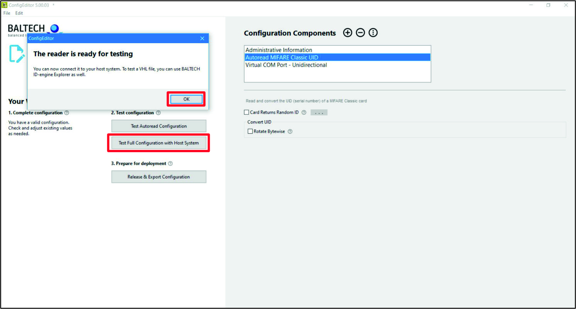
Task: Open more options icon beside Configuration Components
Action: [x=373, y=33]
